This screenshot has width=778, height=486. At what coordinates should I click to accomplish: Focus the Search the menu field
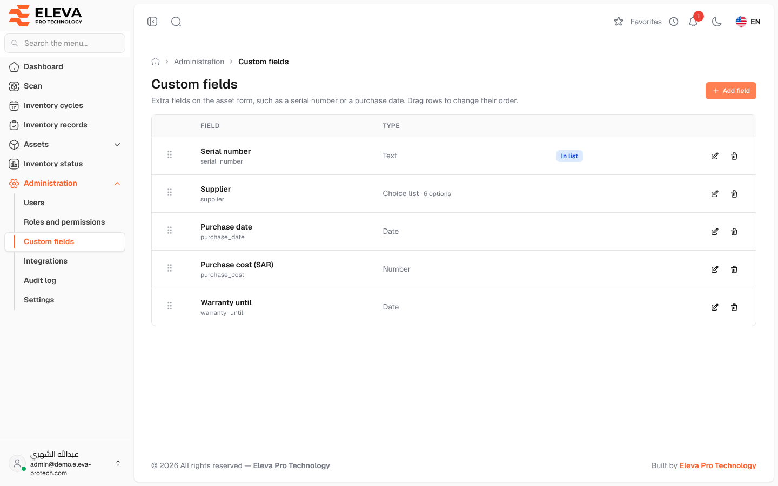[65, 43]
